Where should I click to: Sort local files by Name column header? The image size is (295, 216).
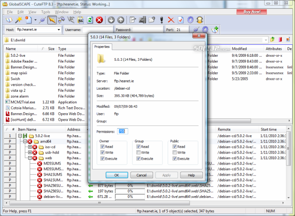coord(21,49)
